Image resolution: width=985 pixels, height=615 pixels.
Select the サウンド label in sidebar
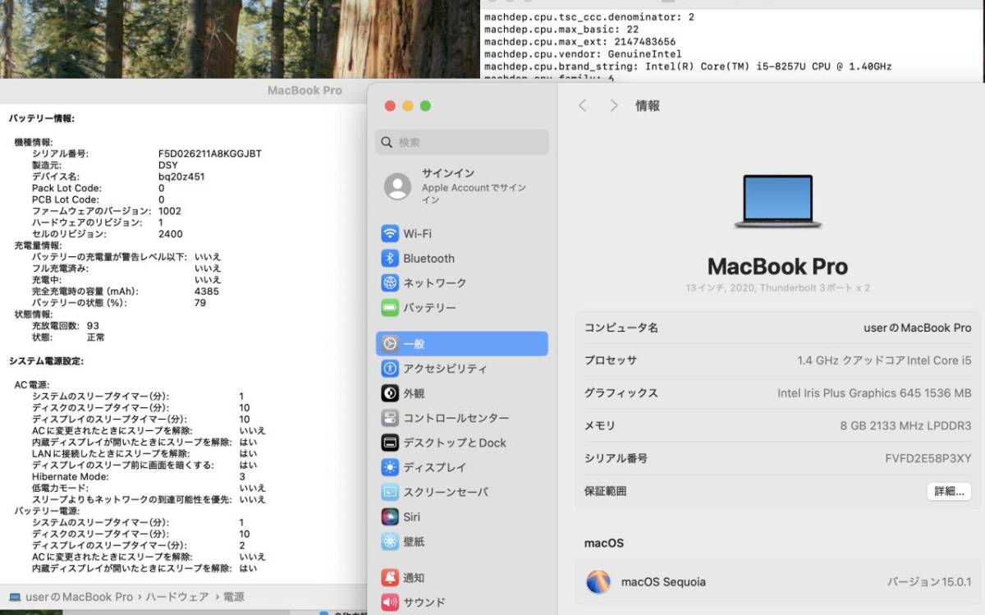pyautogui.click(x=424, y=602)
